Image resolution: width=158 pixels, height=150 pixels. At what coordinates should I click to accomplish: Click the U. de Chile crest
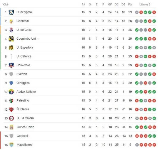coord(11,30)
